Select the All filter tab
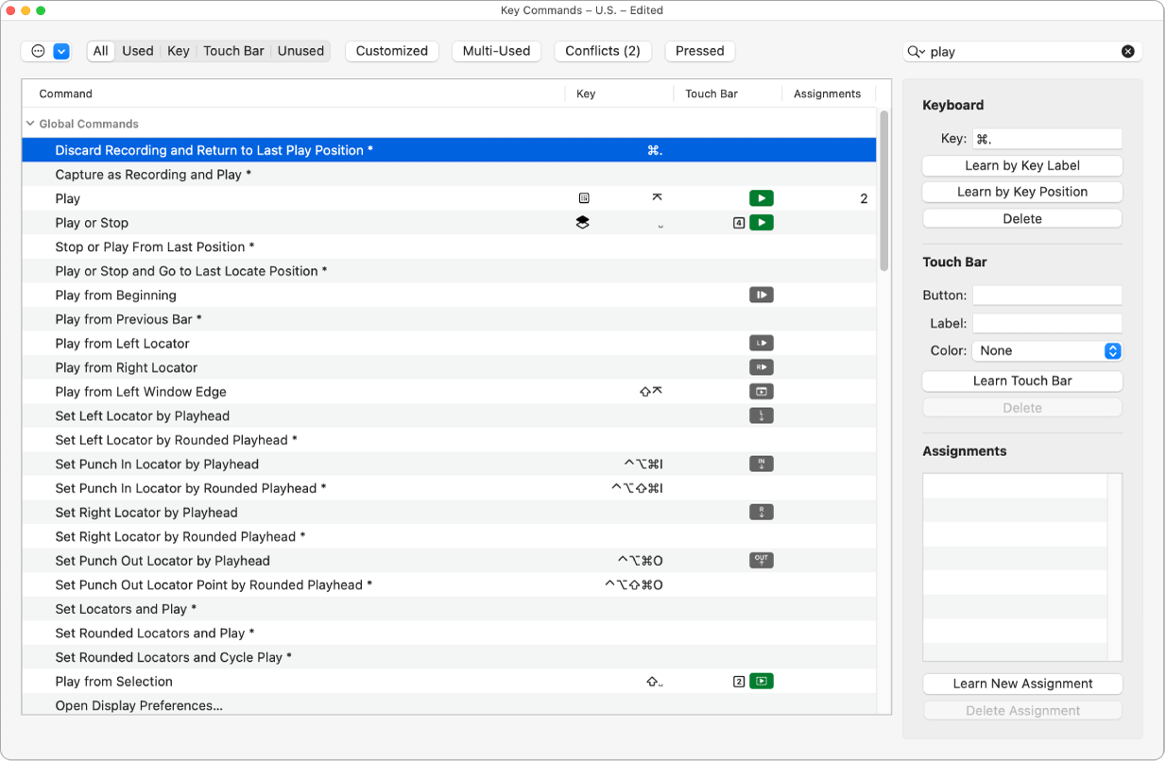This screenshot has height=761, width=1166. (x=100, y=51)
